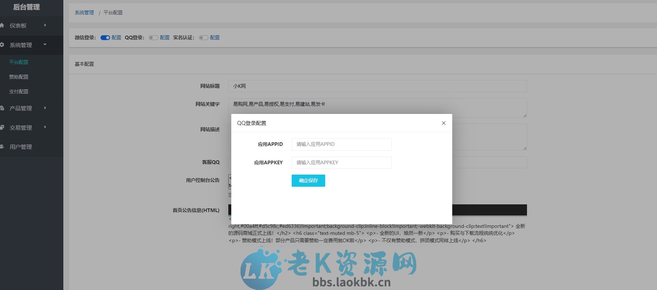Toggle the 微信登录 switch off
This screenshot has height=290, width=657.
point(105,37)
